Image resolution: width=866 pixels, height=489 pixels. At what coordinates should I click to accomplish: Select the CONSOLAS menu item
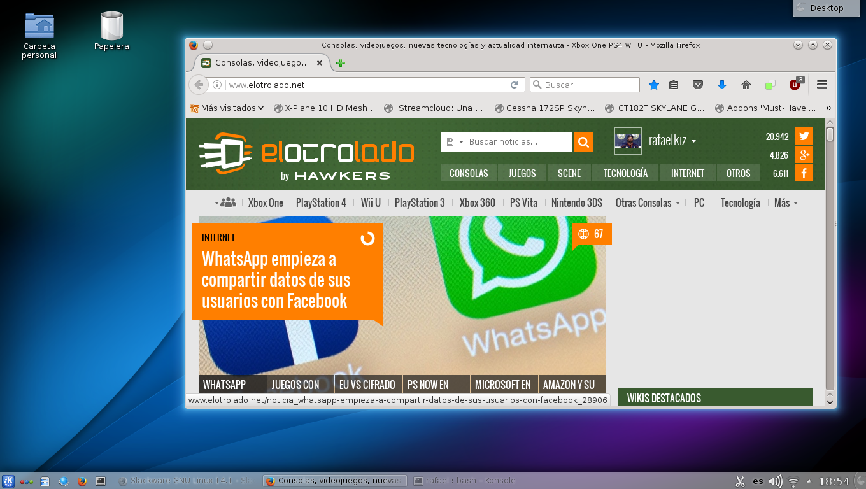pyautogui.click(x=469, y=173)
